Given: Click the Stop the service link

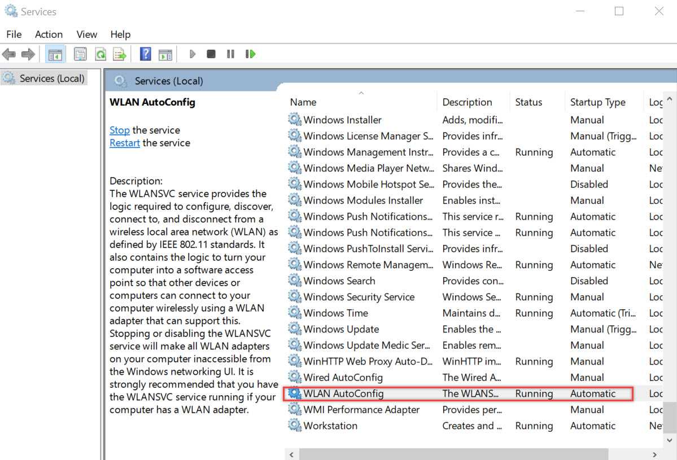Looking at the screenshot, I should pyautogui.click(x=120, y=130).
